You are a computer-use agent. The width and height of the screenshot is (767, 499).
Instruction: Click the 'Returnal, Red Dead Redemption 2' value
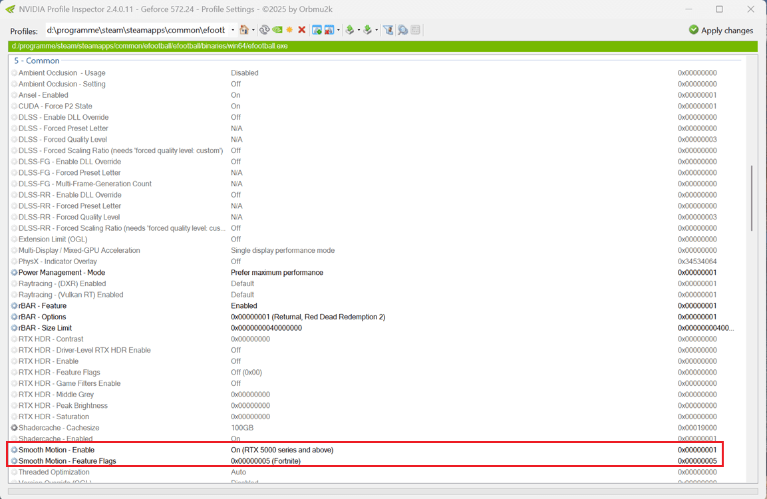308,317
